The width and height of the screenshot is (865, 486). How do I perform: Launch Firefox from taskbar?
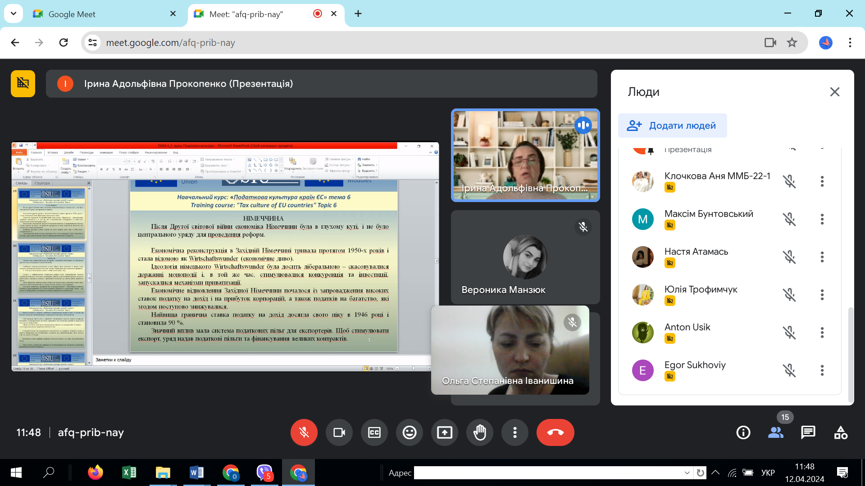pyautogui.click(x=95, y=472)
